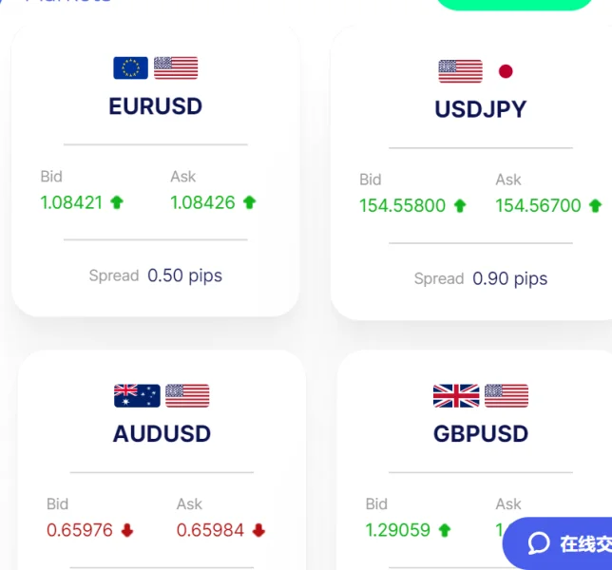Select the GBPUSD pair heading

tap(480, 433)
